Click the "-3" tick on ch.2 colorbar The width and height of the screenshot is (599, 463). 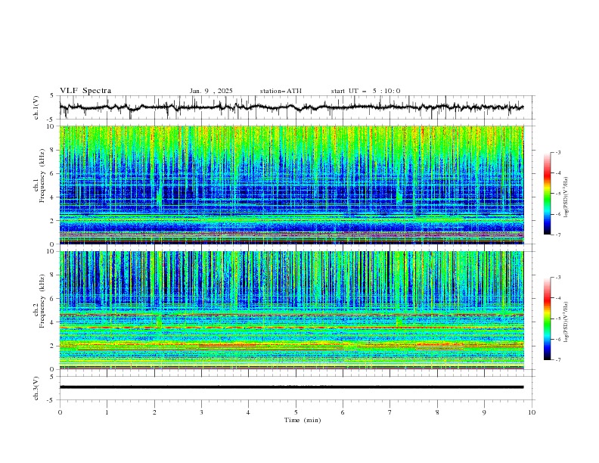tap(557, 278)
